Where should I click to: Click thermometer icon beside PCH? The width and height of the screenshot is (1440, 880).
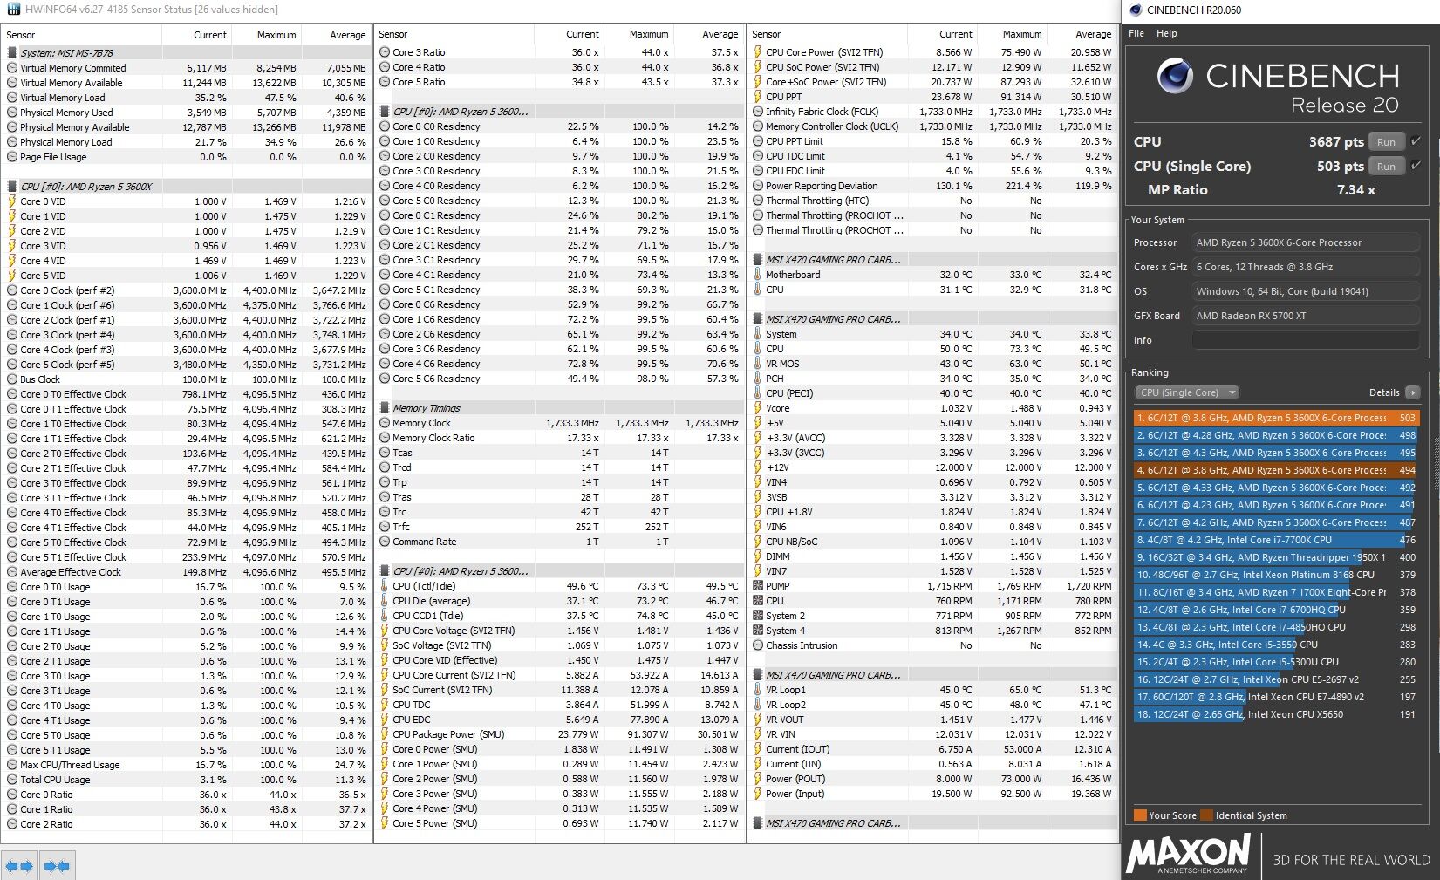point(758,379)
